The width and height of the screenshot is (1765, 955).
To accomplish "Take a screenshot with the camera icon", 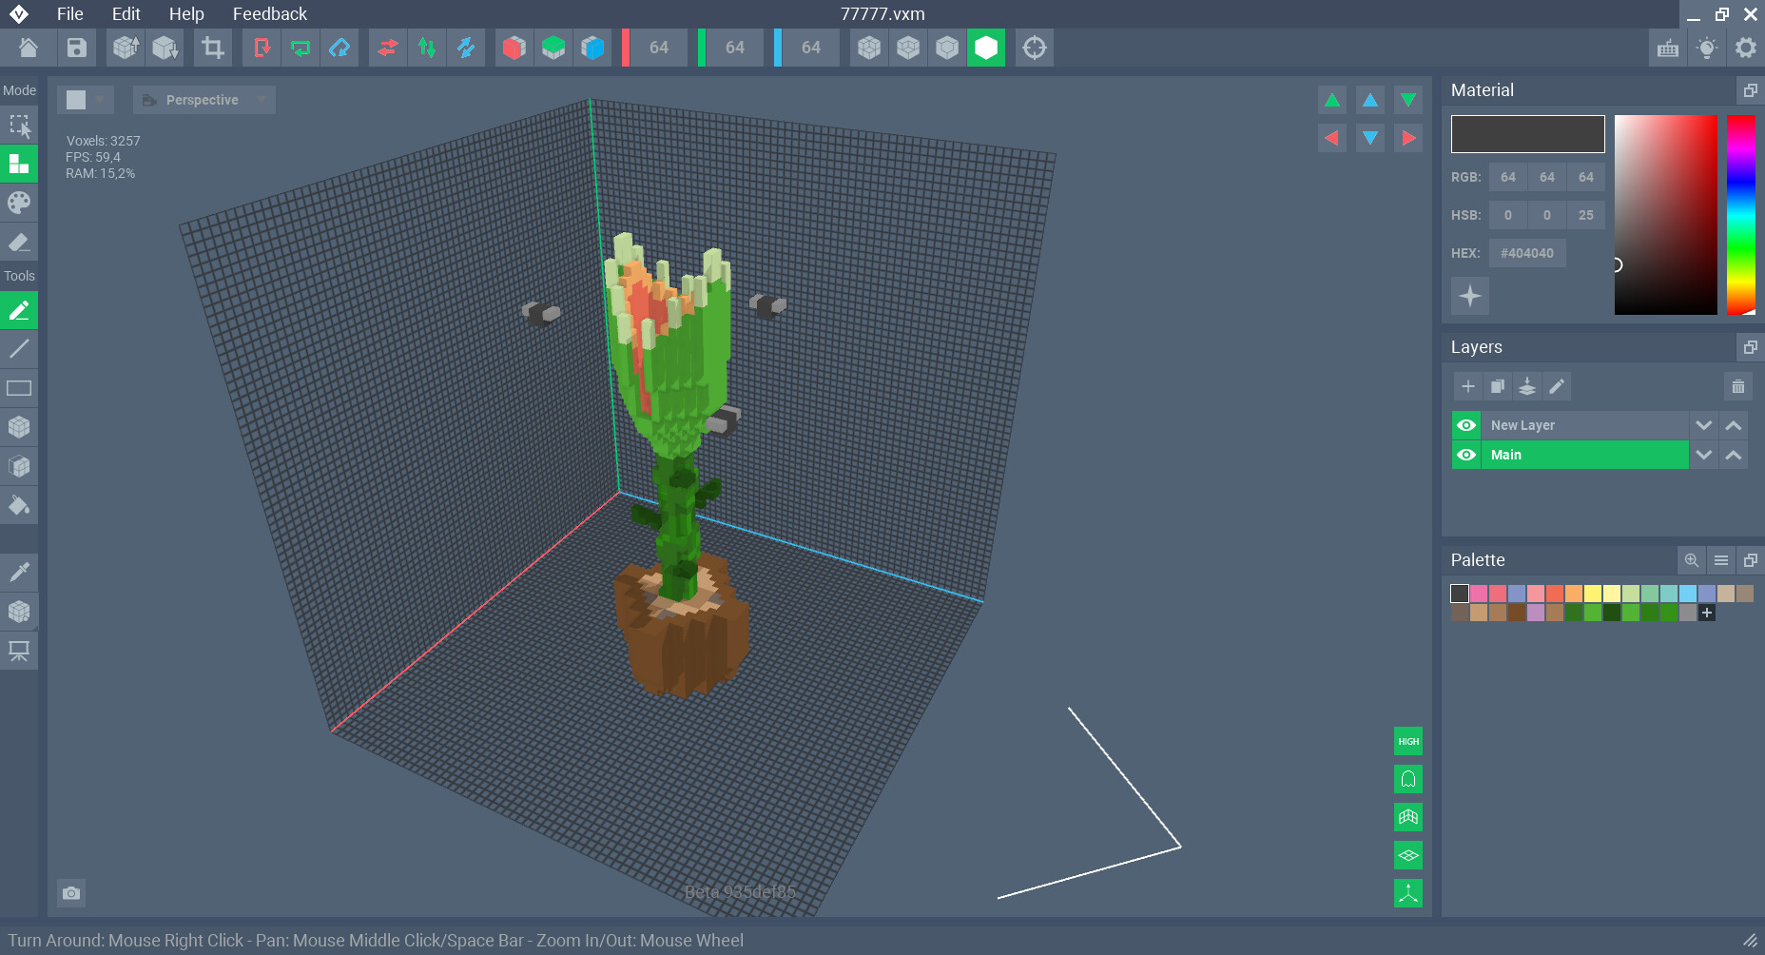I will click(71, 893).
